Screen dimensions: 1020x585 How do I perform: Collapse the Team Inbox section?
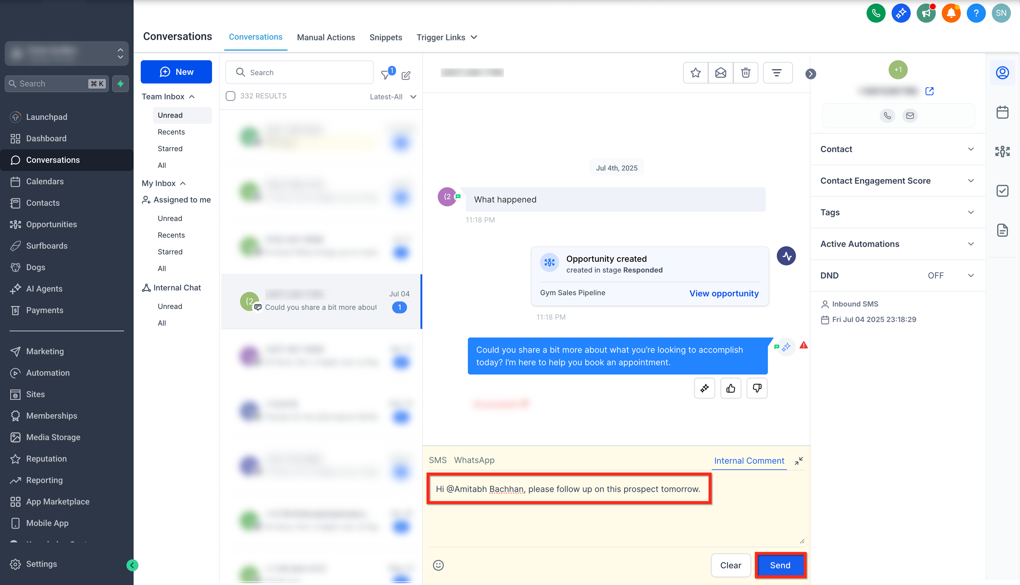click(192, 97)
